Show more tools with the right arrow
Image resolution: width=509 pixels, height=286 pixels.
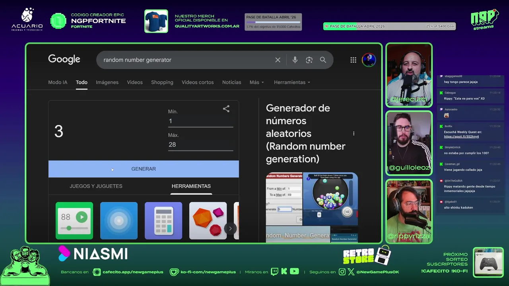[230, 228]
